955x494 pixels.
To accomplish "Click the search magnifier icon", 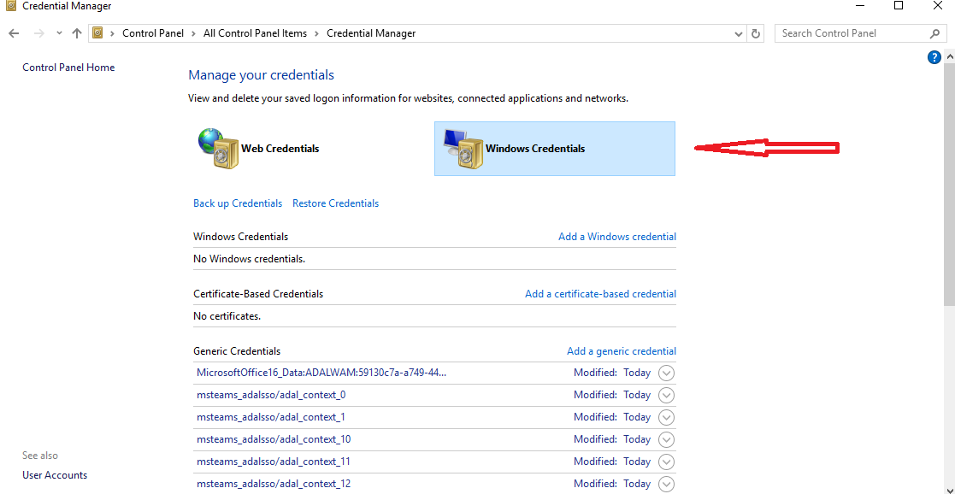I will click(934, 33).
